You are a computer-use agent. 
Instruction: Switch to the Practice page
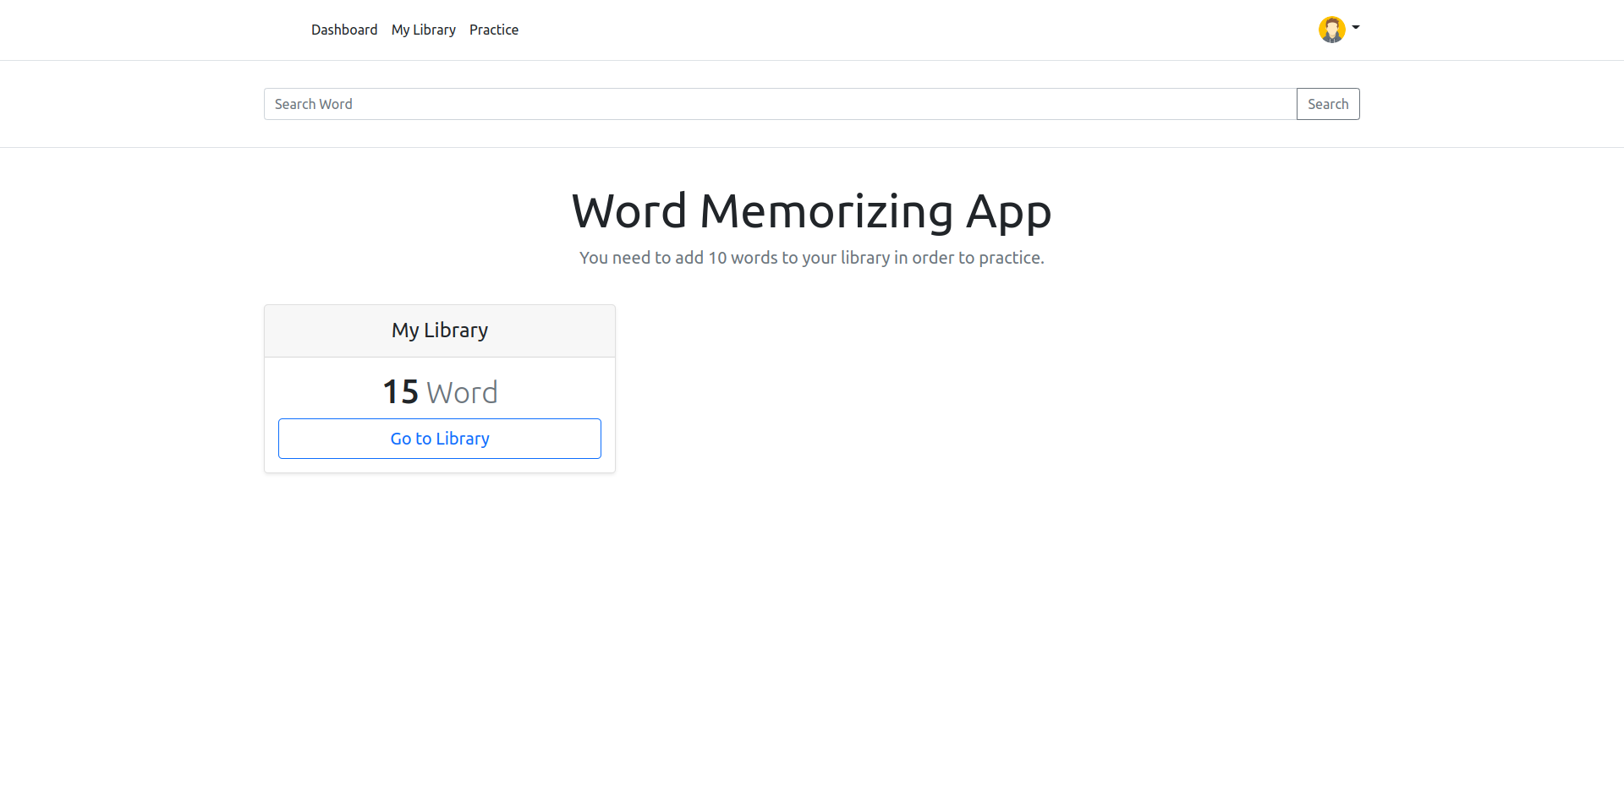[494, 30]
